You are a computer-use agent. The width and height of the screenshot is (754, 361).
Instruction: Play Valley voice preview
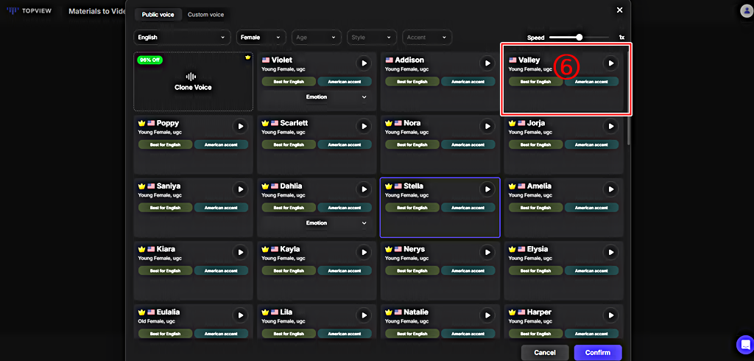pyautogui.click(x=610, y=63)
